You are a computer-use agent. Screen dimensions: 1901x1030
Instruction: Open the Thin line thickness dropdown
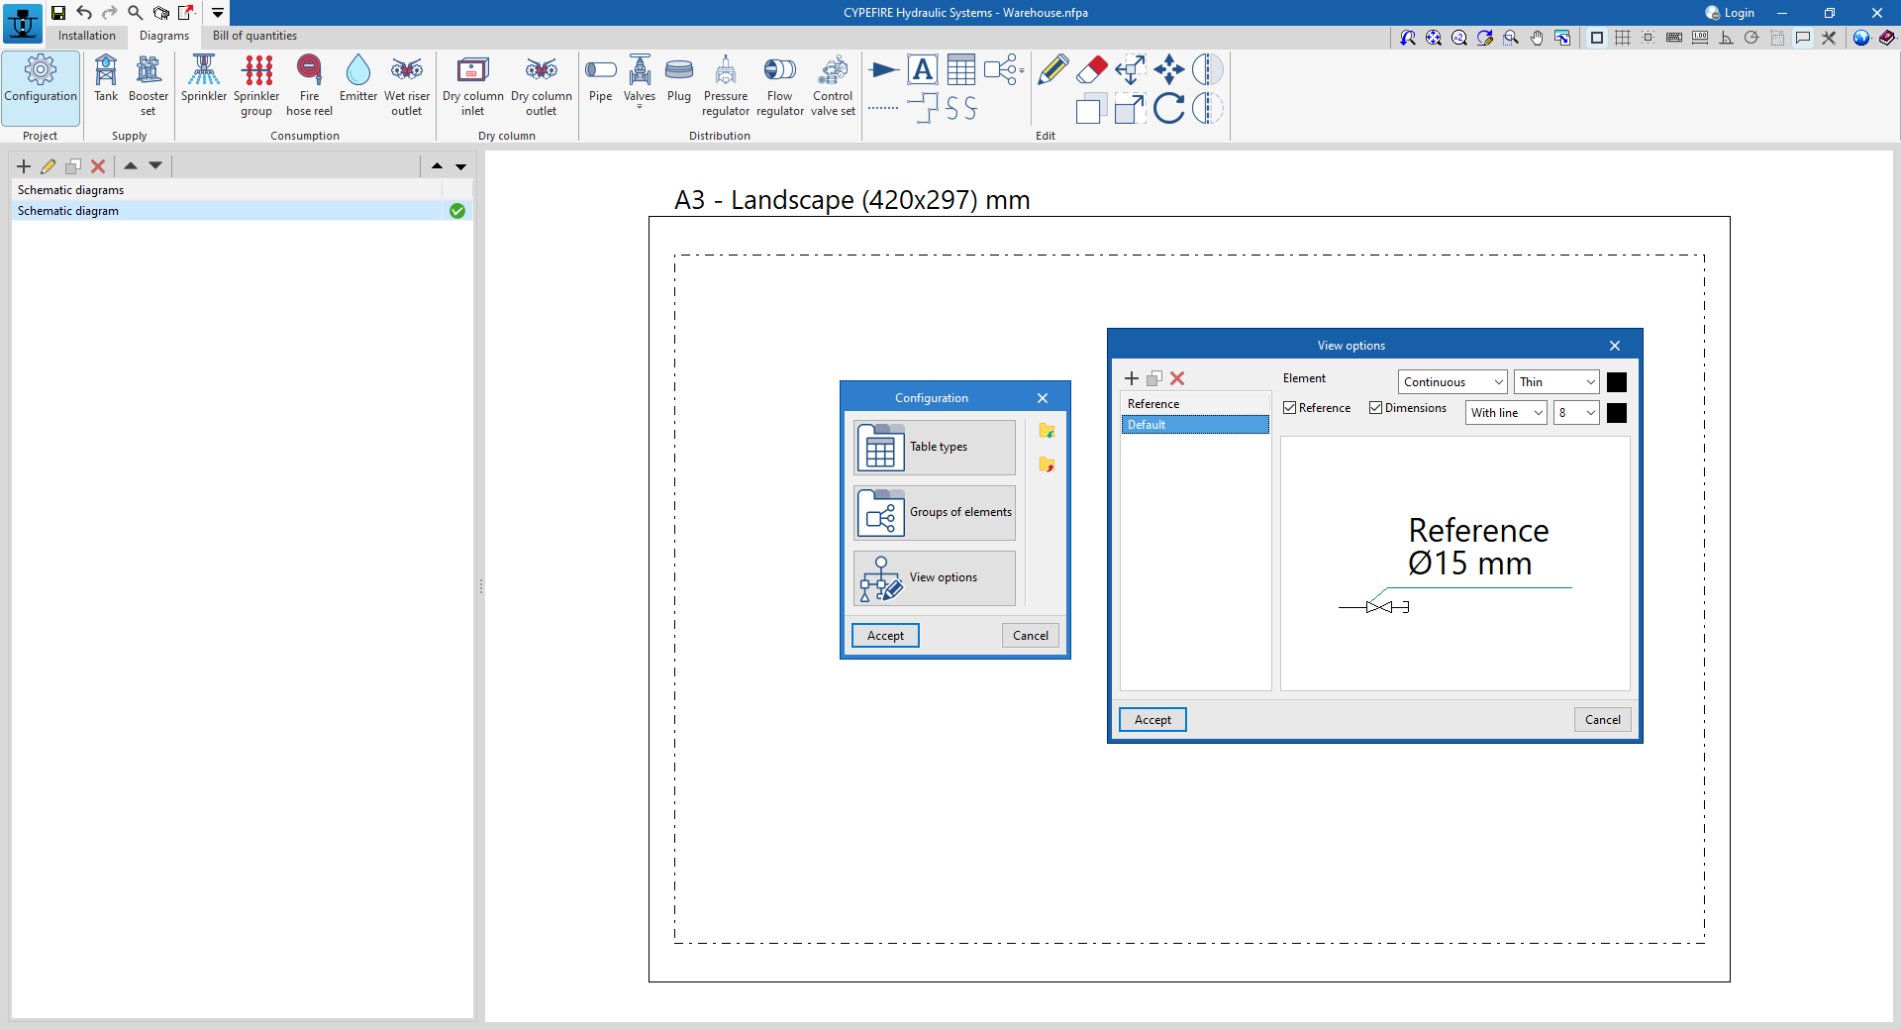pos(1556,382)
